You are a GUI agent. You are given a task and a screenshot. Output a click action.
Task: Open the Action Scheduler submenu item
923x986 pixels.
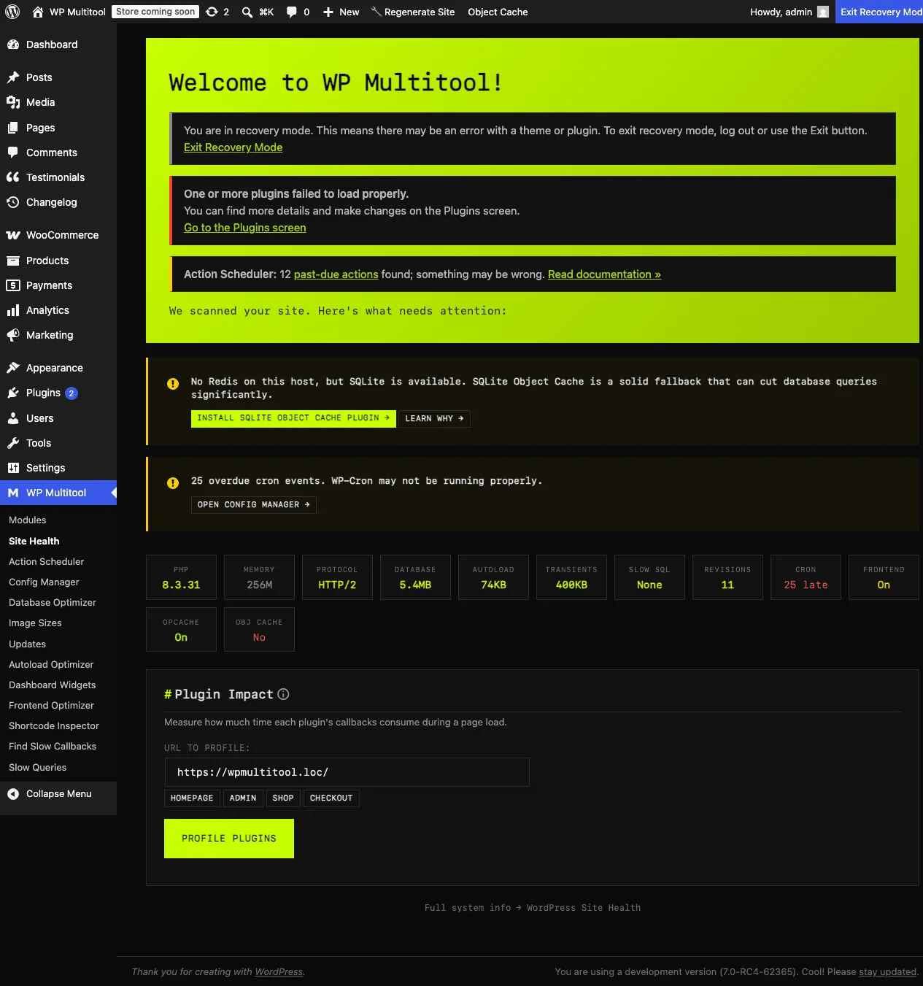point(47,562)
